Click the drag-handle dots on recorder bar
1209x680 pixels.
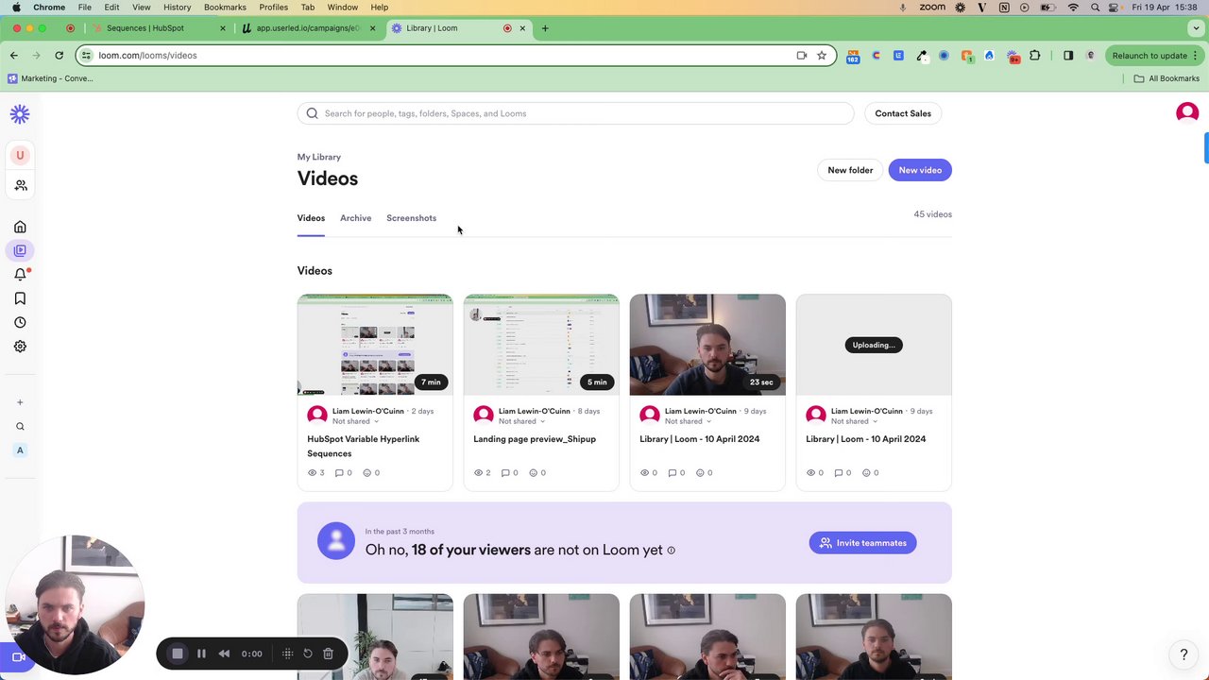[288, 654]
